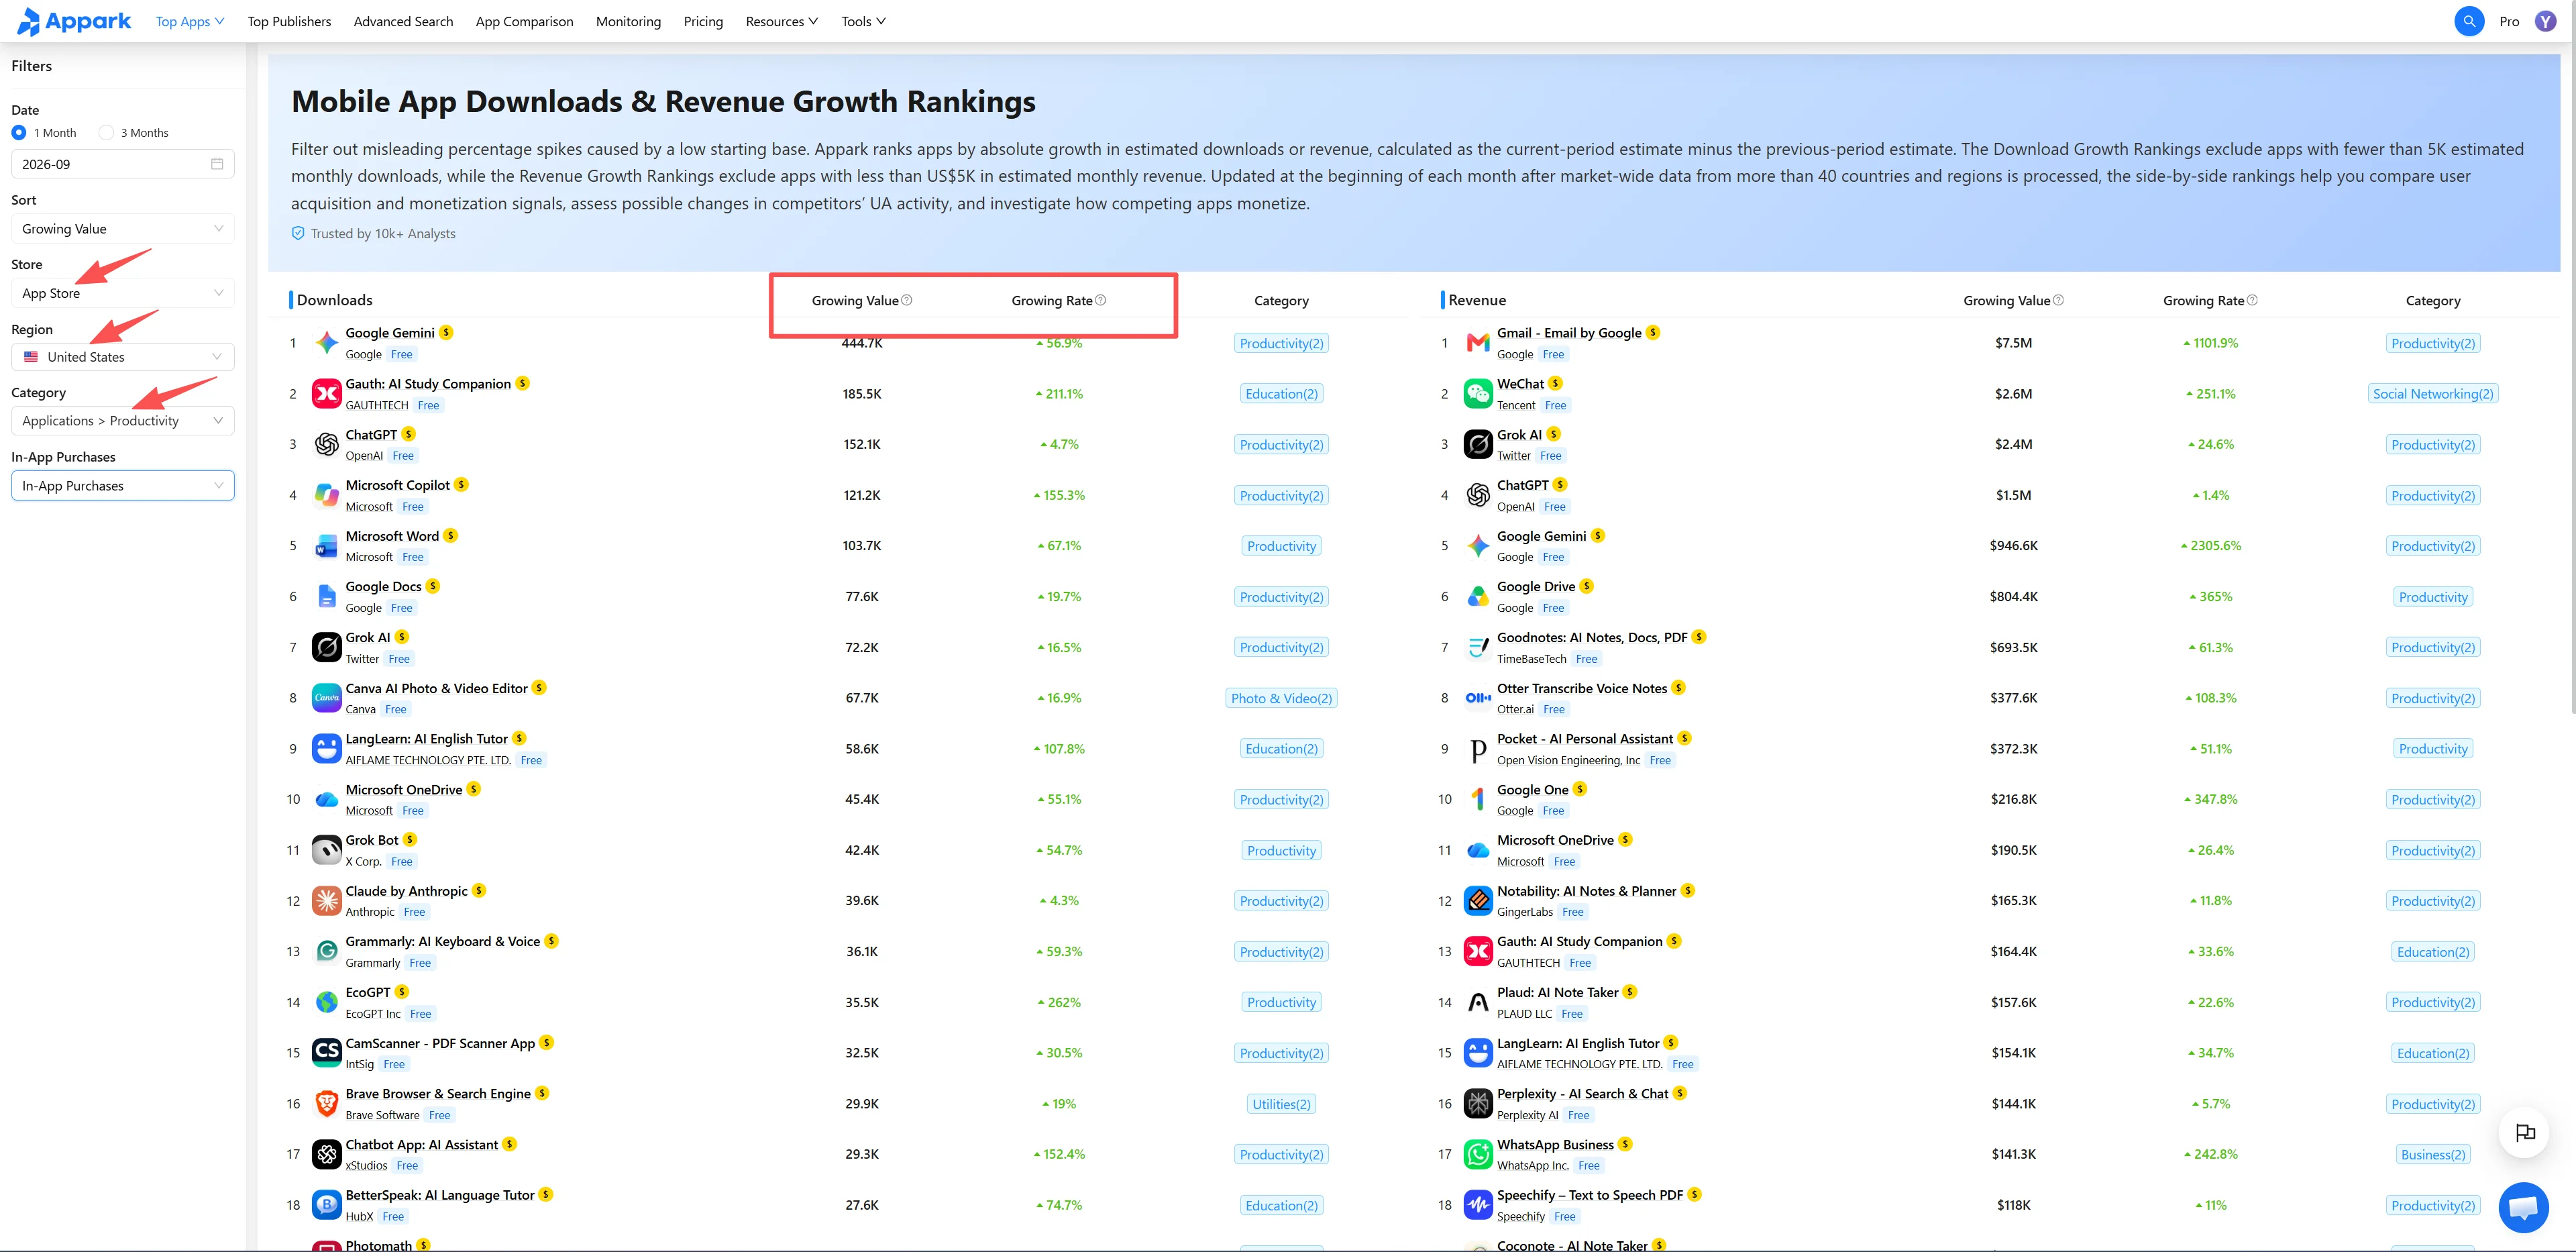Viewport: 2576px width, 1252px height.
Task: Open the WhatsApp Business app icon
Action: [x=1478, y=1155]
